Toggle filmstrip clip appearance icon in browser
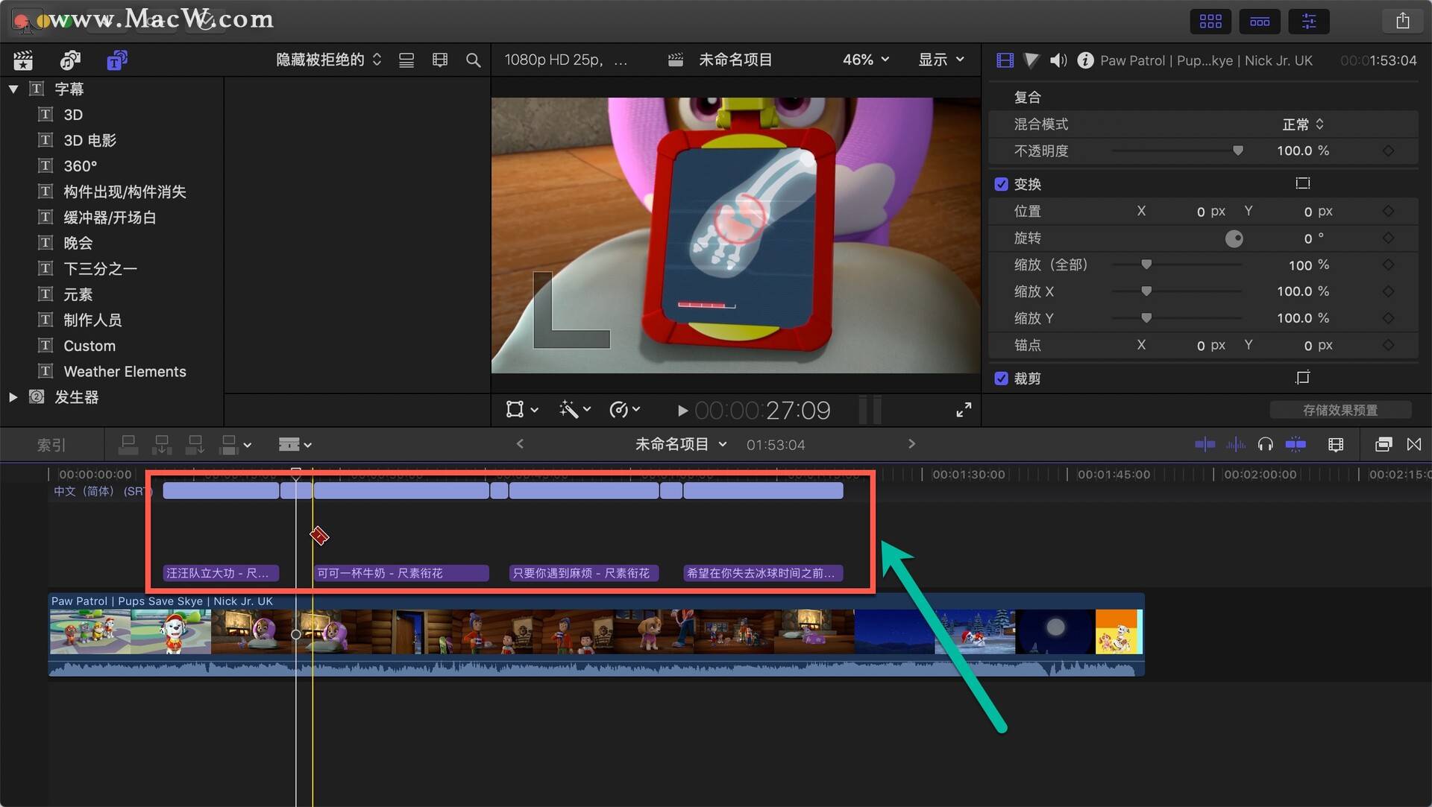1432x807 pixels. pyautogui.click(x=440, y=60)
